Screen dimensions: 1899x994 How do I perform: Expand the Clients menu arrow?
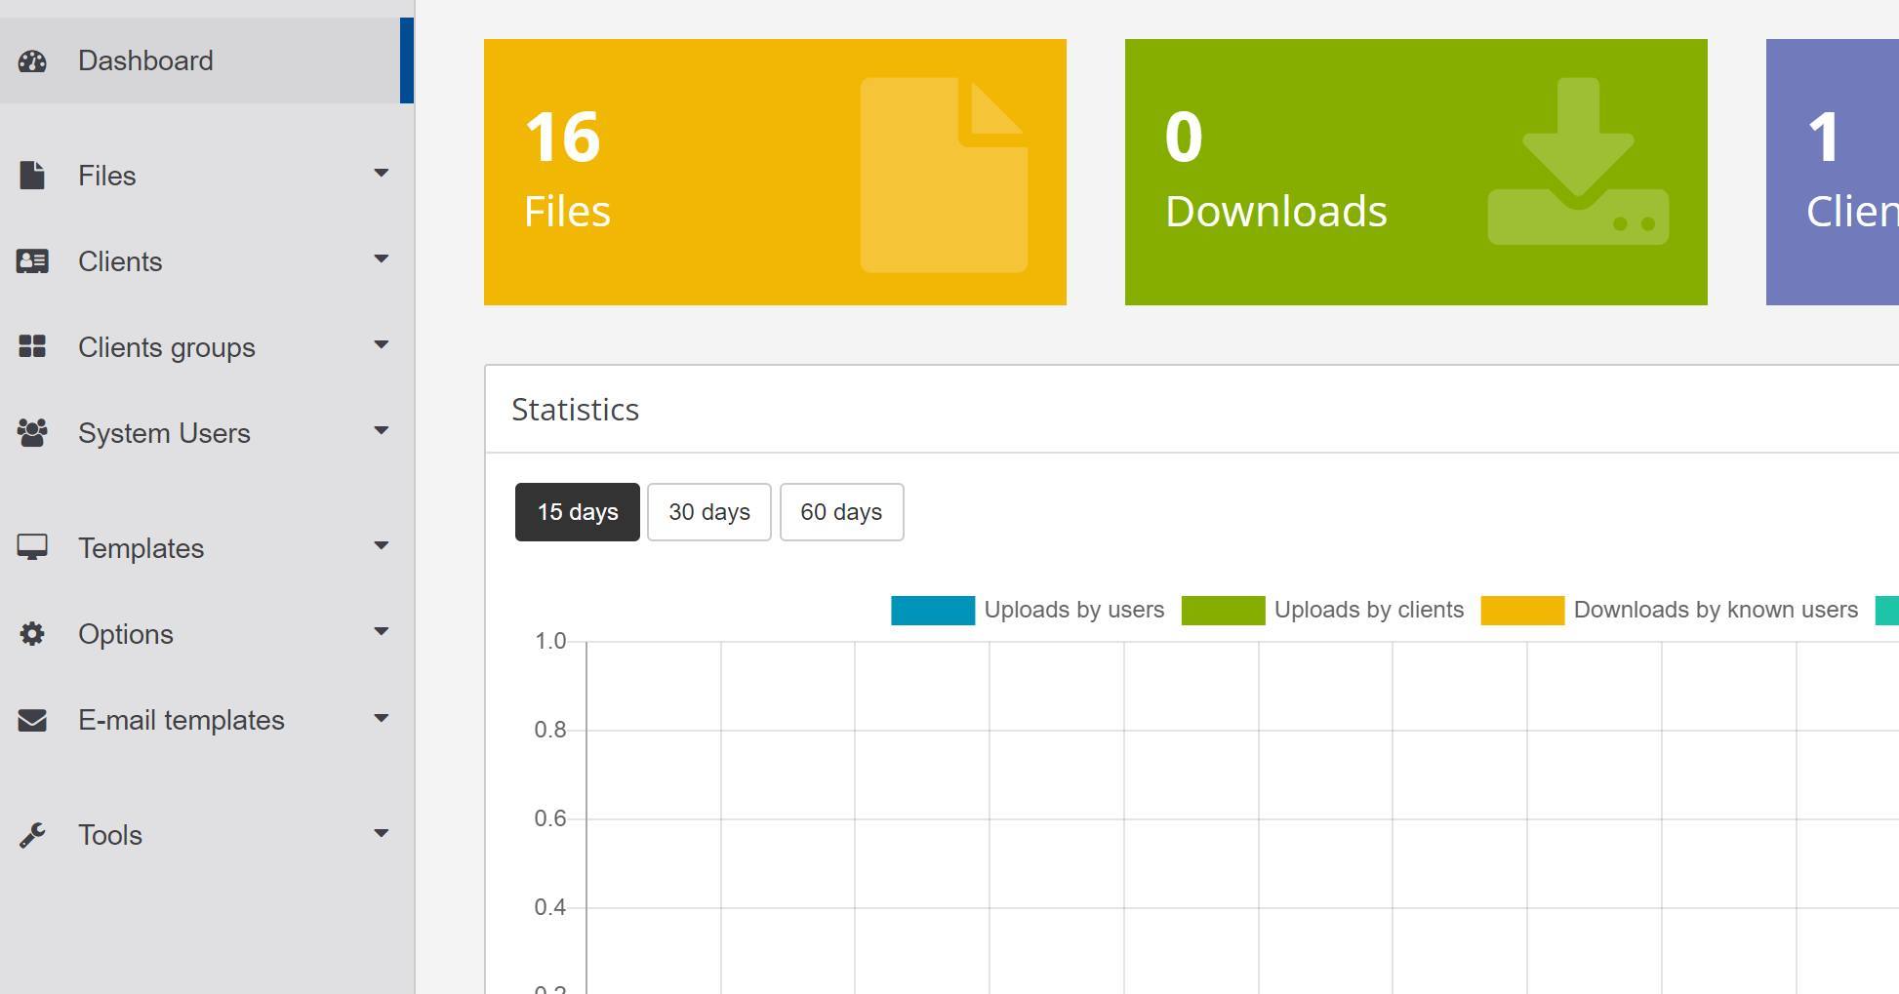(382, 259)
